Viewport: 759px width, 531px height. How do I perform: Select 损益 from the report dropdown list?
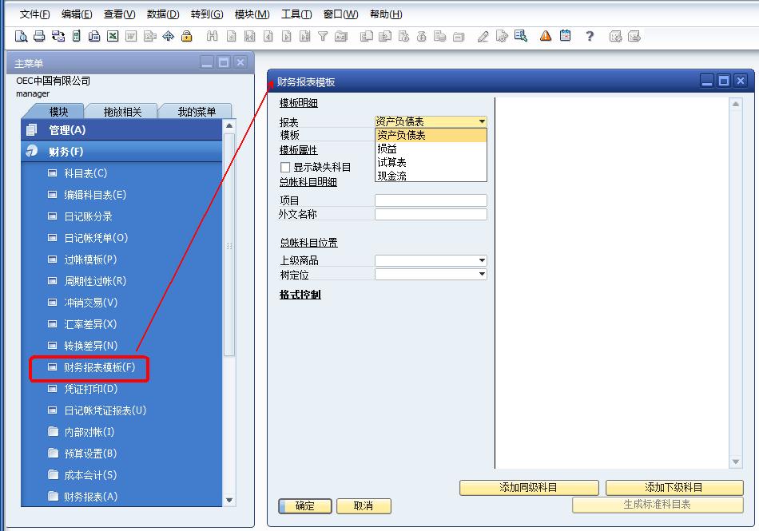click(387, 149)
